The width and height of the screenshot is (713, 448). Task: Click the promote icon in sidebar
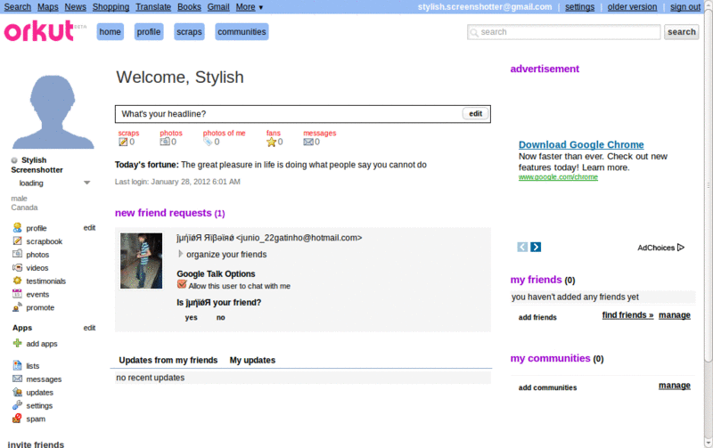(17, 307)
